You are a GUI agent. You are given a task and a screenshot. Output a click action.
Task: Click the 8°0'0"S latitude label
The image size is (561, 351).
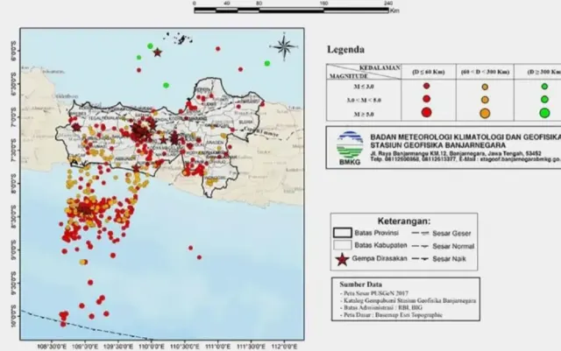tap(14, 183)
